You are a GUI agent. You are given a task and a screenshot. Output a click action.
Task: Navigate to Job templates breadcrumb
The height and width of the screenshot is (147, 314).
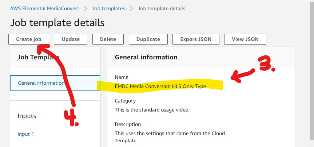tap(108, 9)
